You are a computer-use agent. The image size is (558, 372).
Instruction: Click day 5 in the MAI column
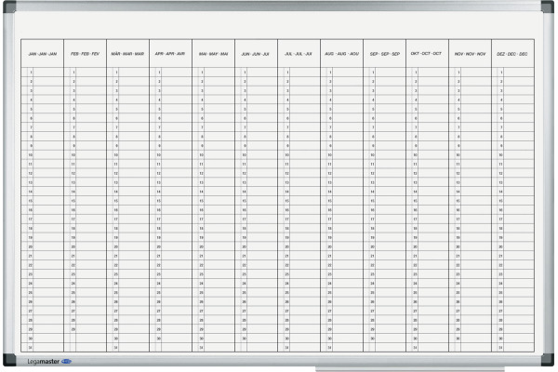202,109
